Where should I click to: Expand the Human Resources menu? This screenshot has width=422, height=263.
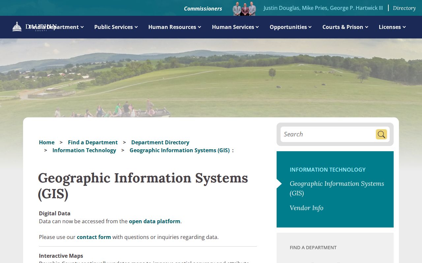click(x=175, y=27)
